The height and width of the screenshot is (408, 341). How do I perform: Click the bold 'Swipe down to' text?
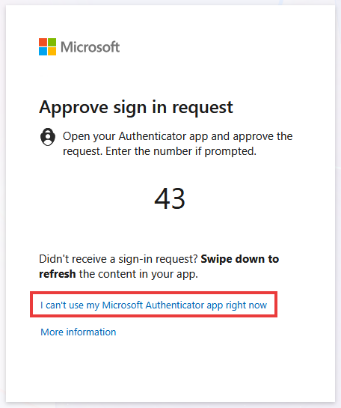point(240,259)
